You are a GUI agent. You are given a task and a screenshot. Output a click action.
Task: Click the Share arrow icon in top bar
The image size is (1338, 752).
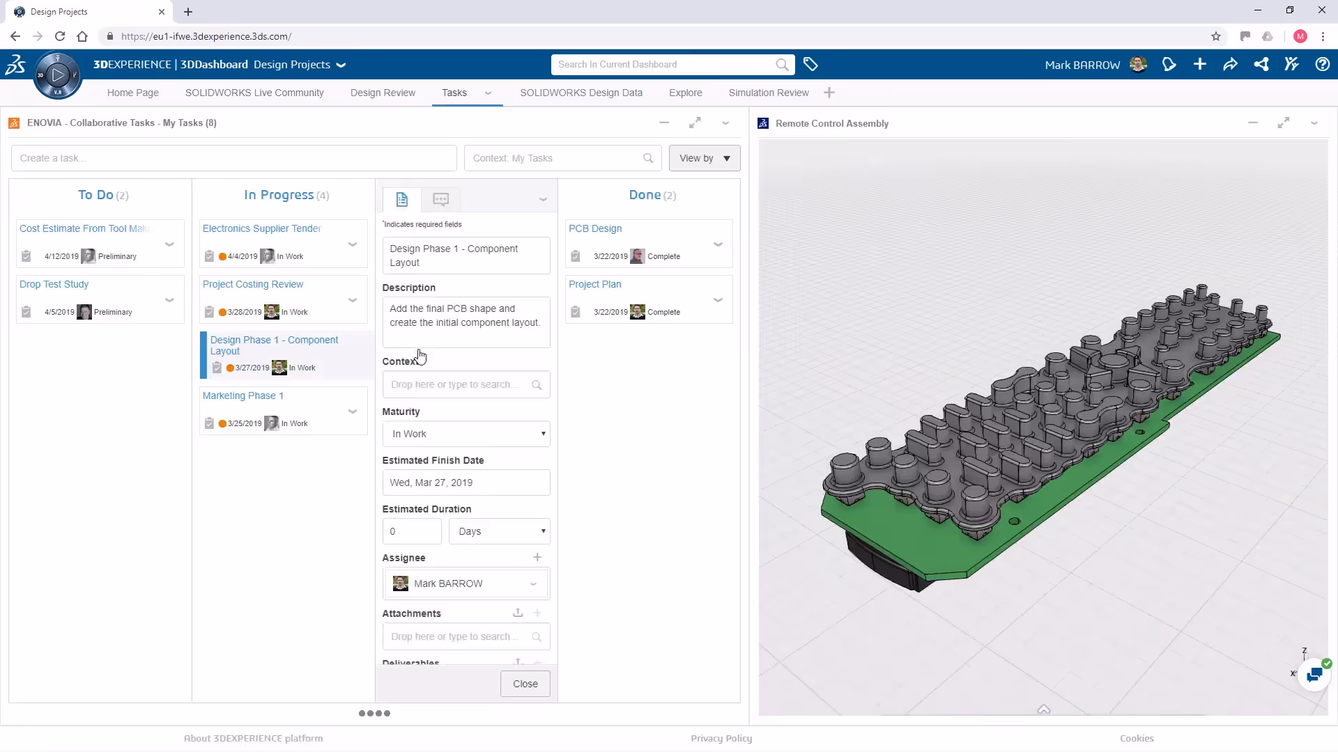(x=1230, y=65)
